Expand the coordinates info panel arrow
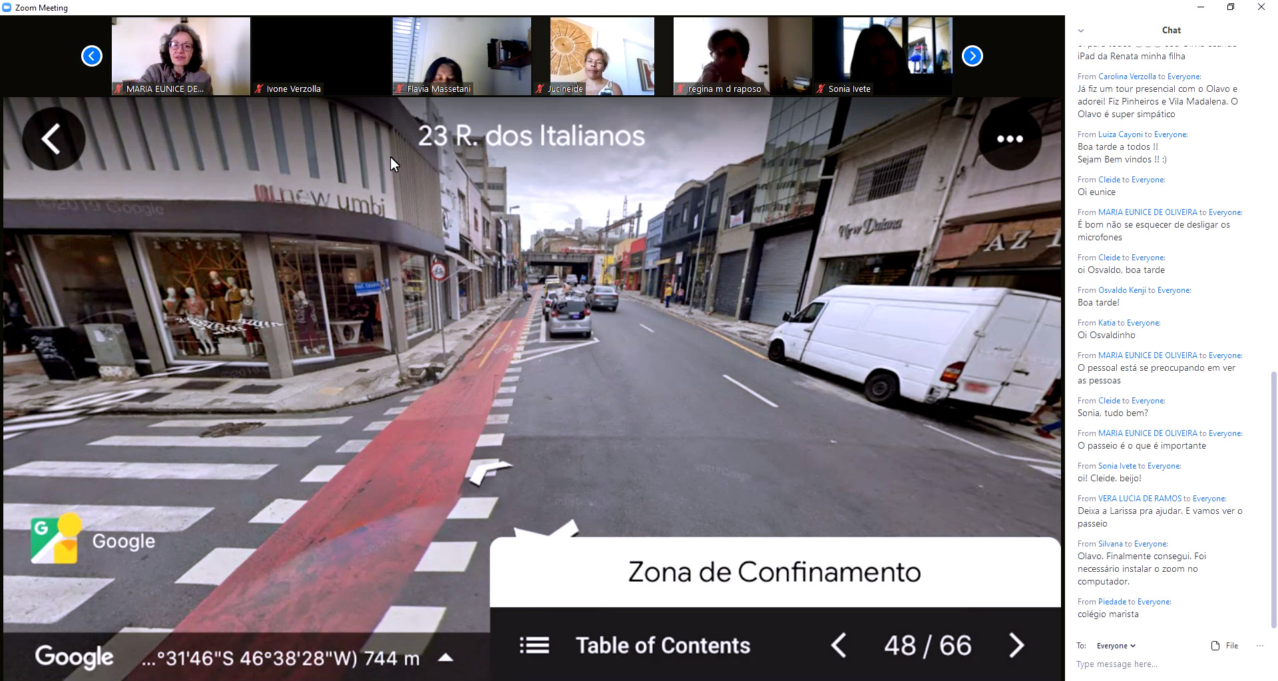The image size is (1278, 681). tap(445, 658)
